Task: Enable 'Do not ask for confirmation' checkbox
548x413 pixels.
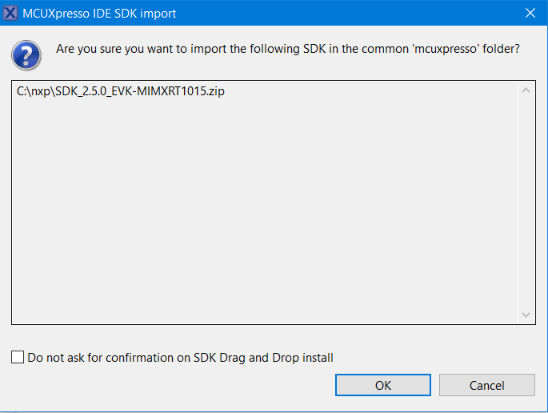Action: coord(18,358)
